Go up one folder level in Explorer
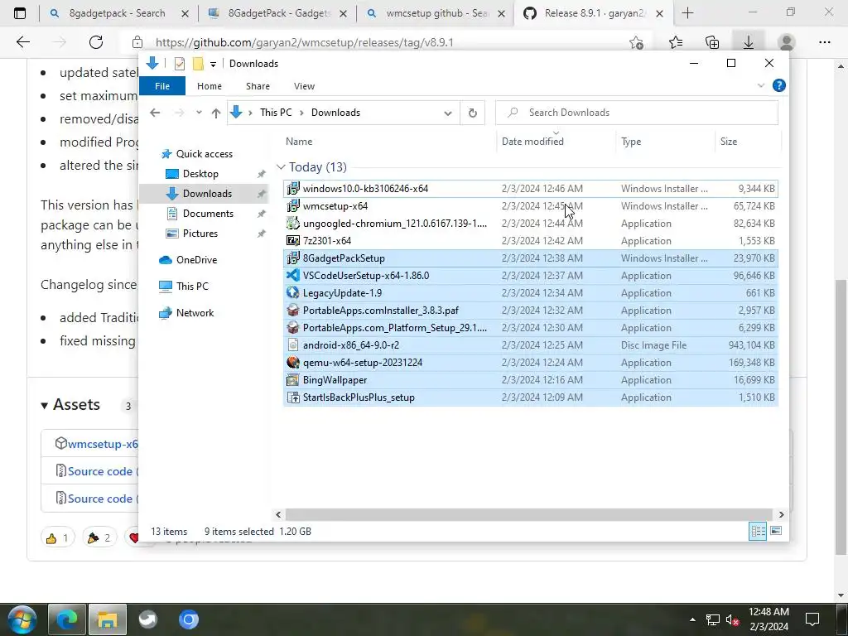The height and width of the screenshot is (636, 848). [216, 113]
